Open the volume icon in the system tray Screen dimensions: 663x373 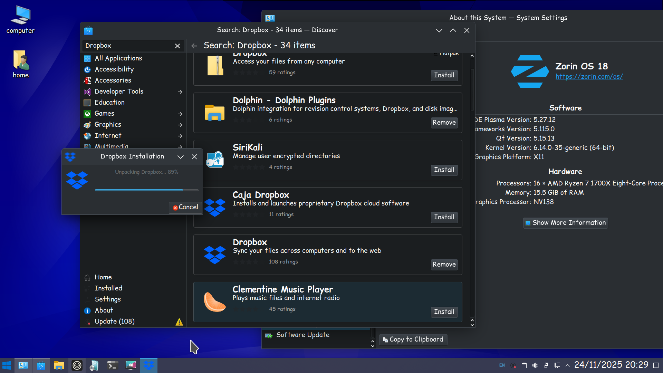click(x=535, y=365)
